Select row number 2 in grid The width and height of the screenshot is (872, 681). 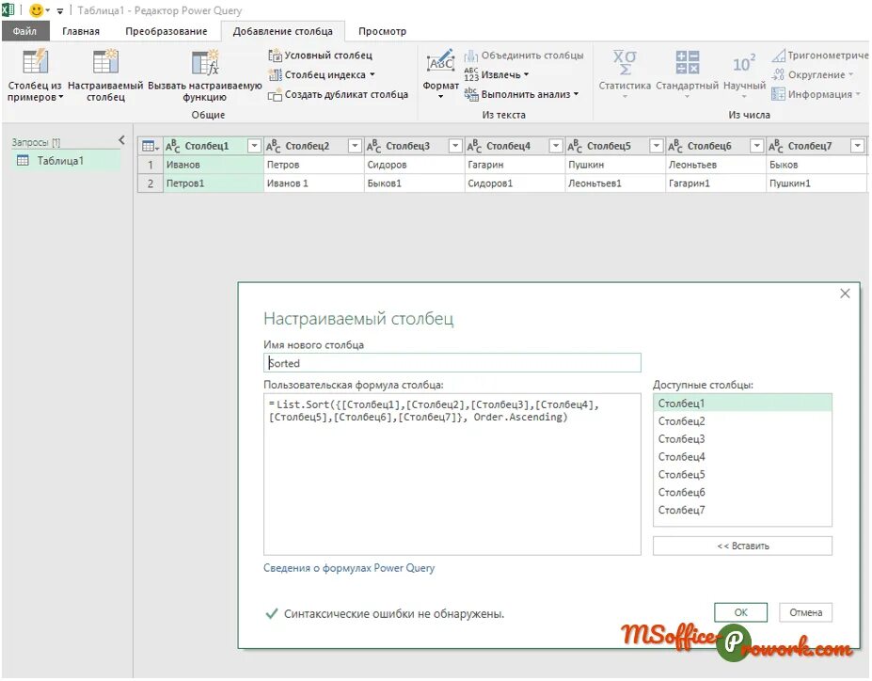click(151, 183)
